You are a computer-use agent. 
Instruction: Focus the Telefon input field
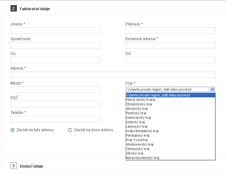56,119
